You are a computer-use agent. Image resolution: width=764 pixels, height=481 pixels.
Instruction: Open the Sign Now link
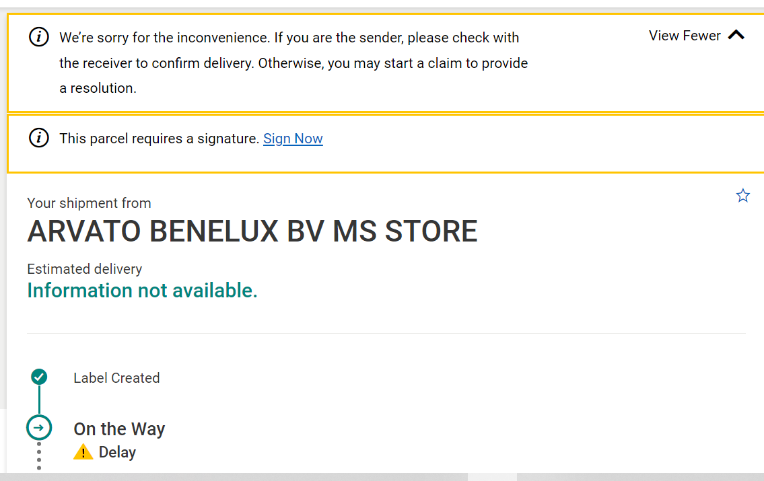293,139
